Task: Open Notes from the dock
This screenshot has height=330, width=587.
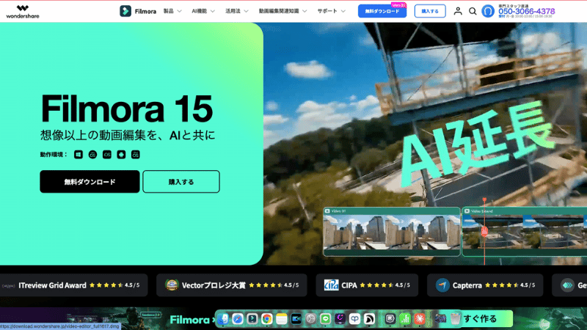Action: click(282, 319)
